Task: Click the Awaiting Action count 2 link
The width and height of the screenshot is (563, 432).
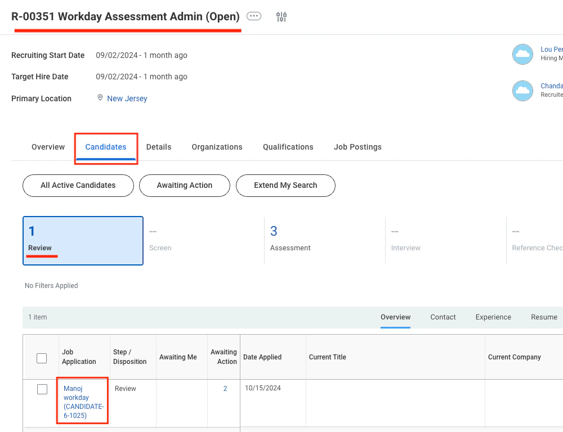Action: [225, 389]
